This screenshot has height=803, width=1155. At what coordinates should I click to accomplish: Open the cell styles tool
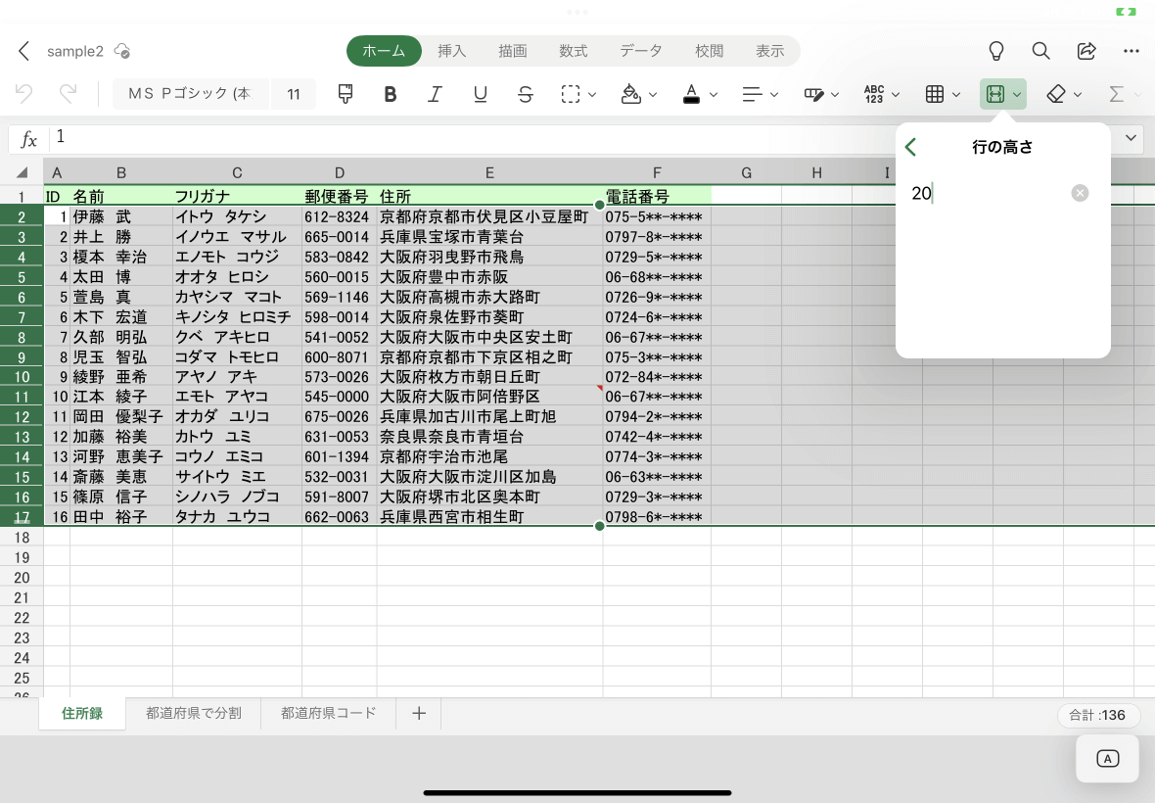tap(813, 94)
